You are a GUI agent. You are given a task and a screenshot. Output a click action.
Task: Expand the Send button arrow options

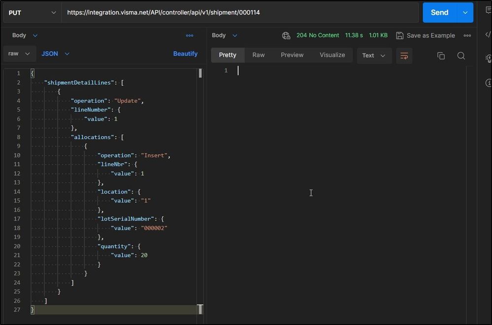click(464, 13)
